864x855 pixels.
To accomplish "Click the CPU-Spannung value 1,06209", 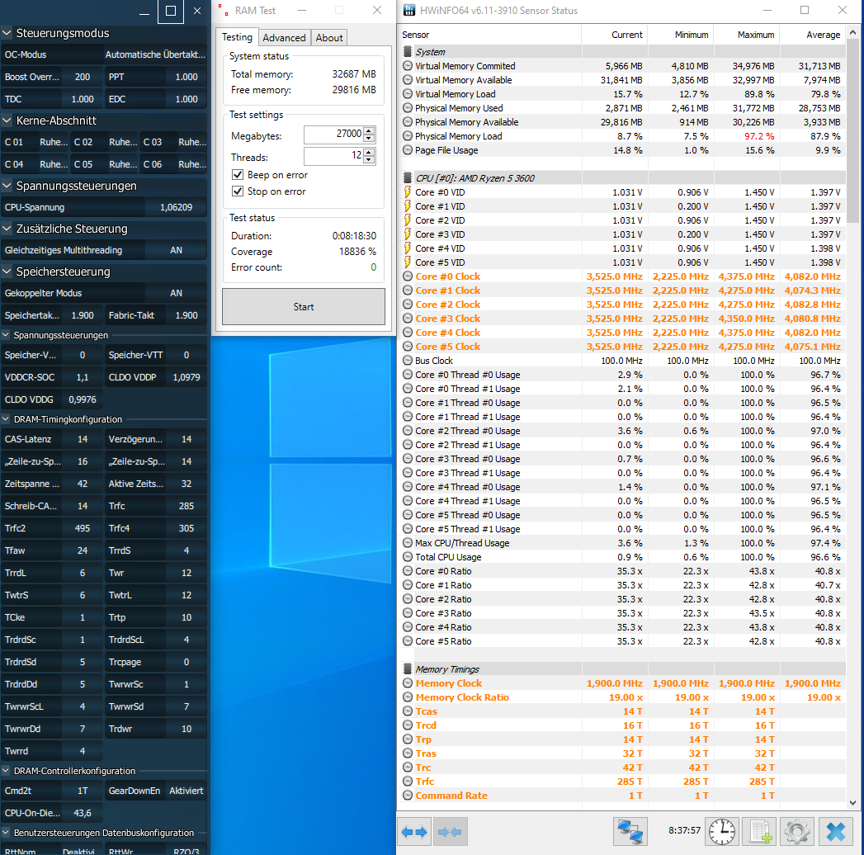I will 176,207.
